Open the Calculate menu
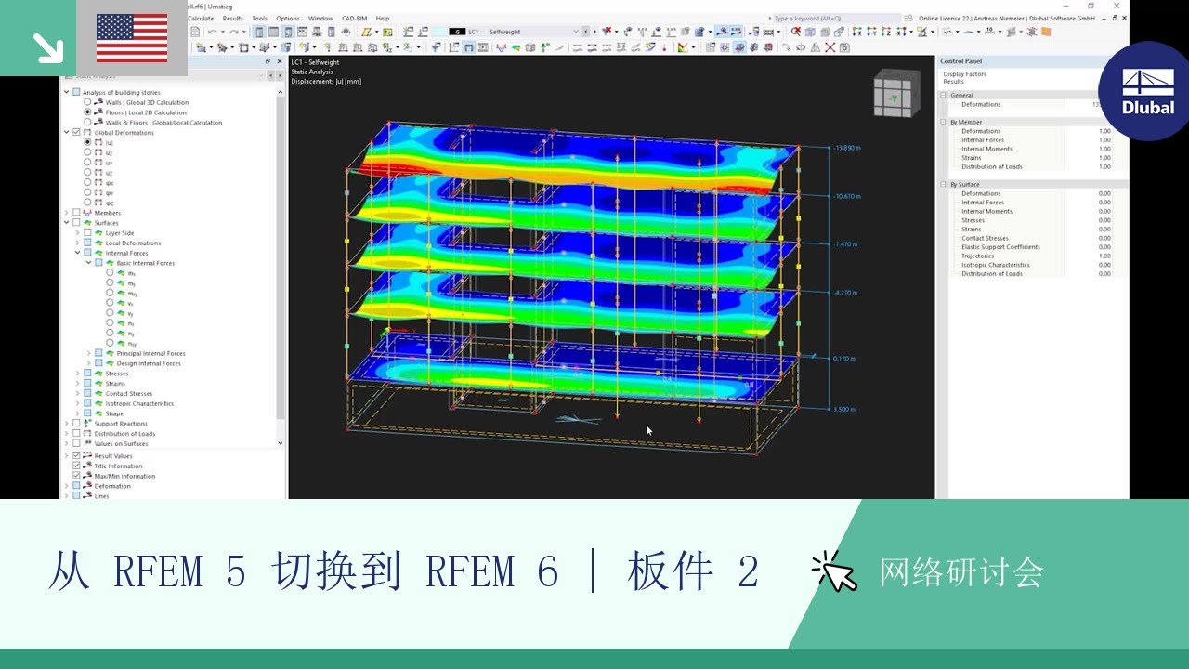Image resolution: width=1189 pixels, height=669 pixels. click(x=201, y=18)
